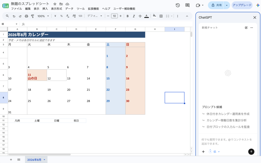Open Gemini sparkle icon
Screen dimensions: 261x163
(x=258, y=5)
